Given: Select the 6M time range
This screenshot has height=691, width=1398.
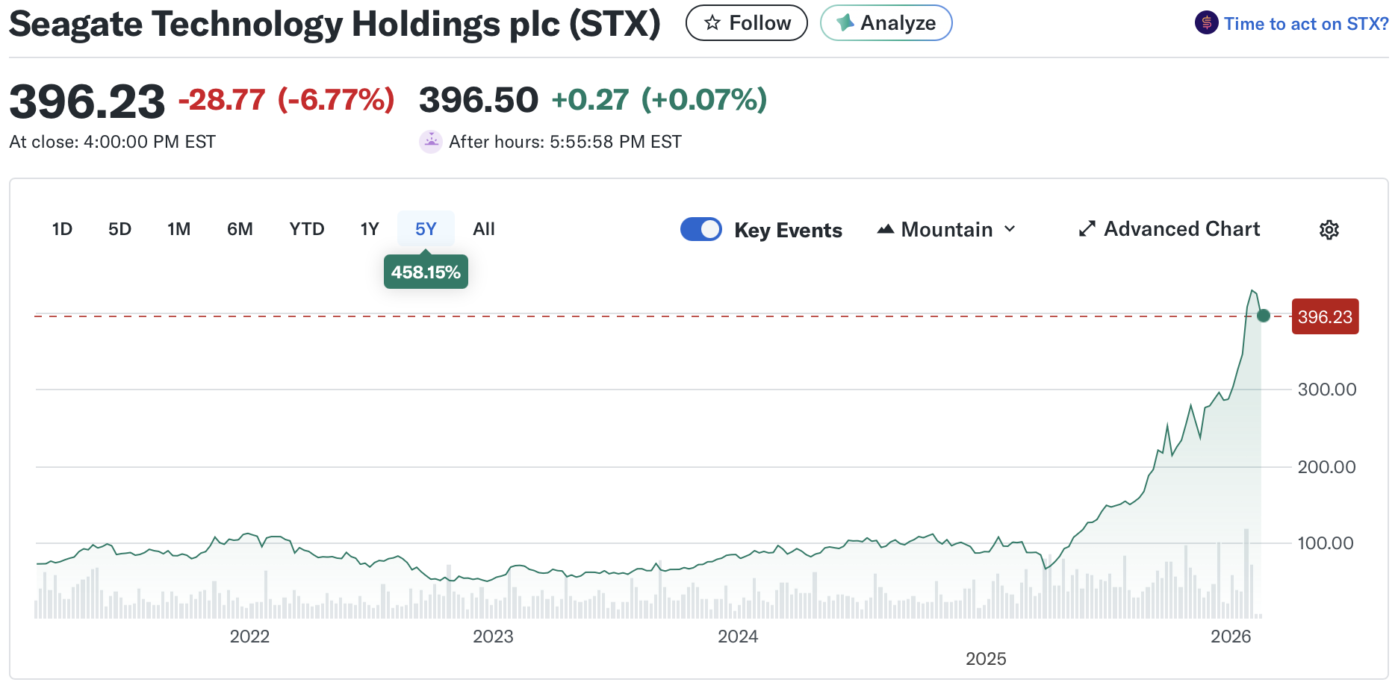Looking at the screenshot, I should [x=240, y=229].
